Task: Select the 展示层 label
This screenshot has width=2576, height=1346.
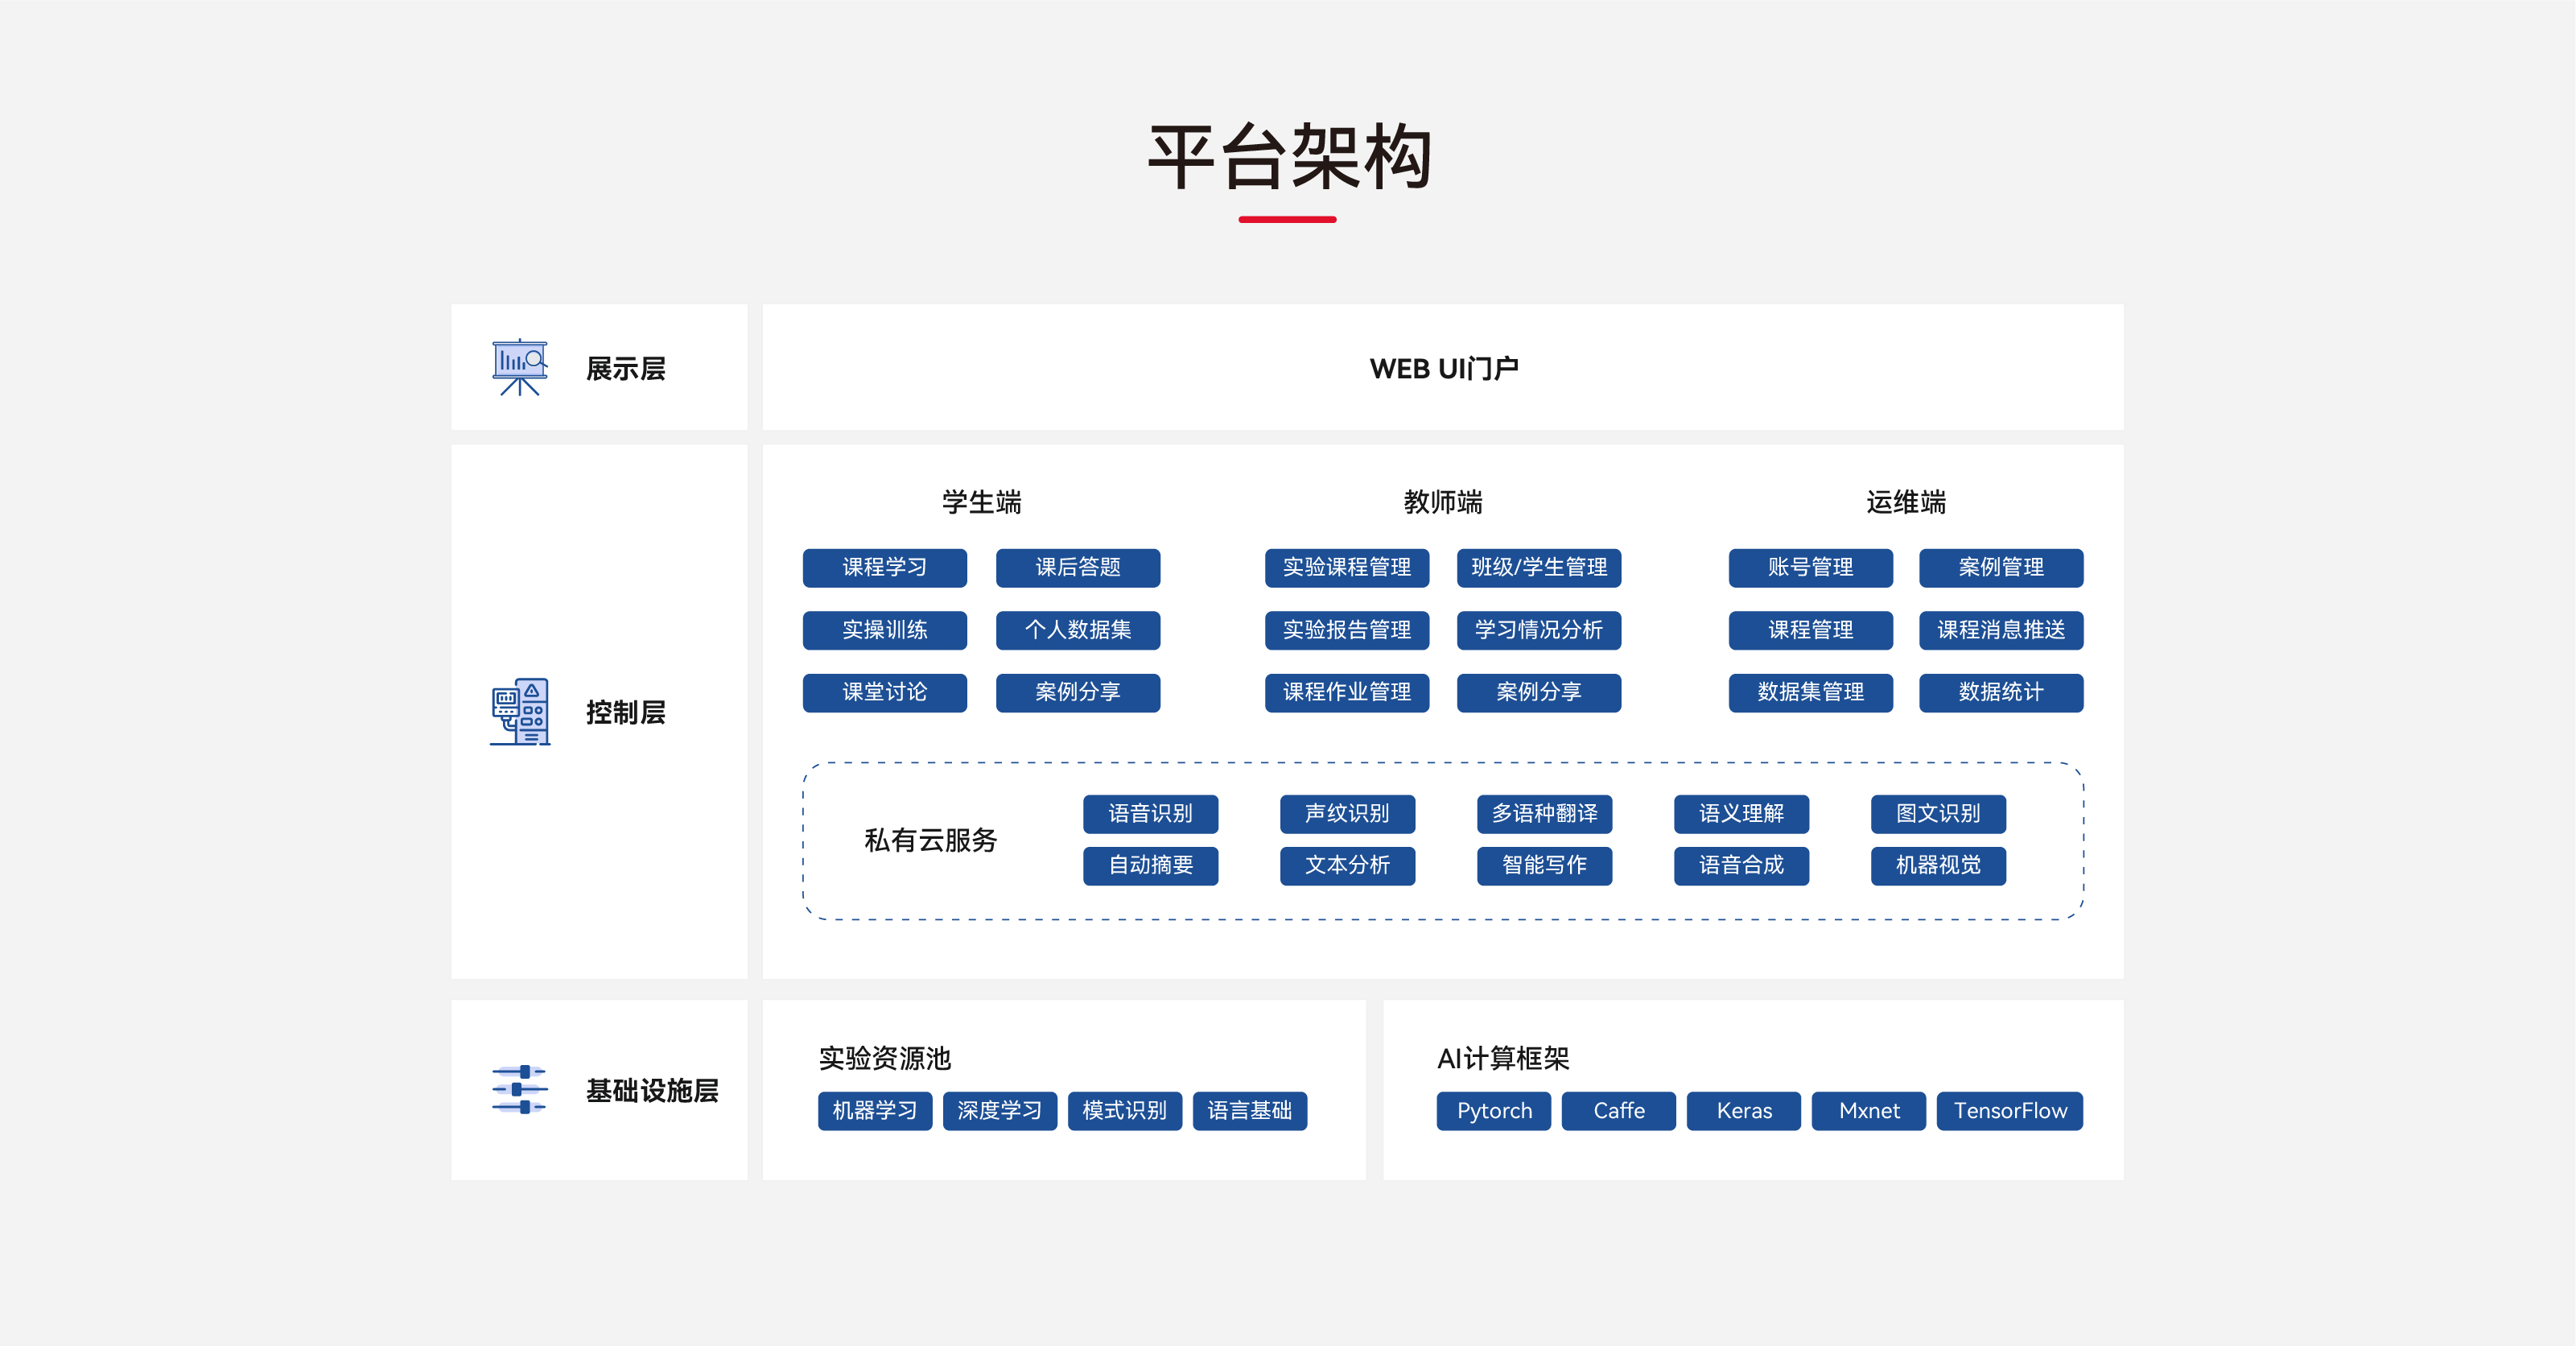Action: [x=626, y=368]
